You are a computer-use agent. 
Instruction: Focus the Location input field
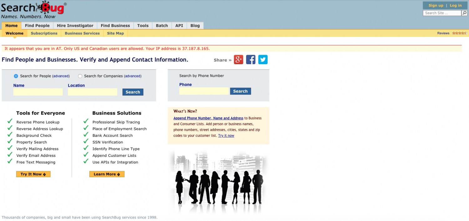(93, 92)
